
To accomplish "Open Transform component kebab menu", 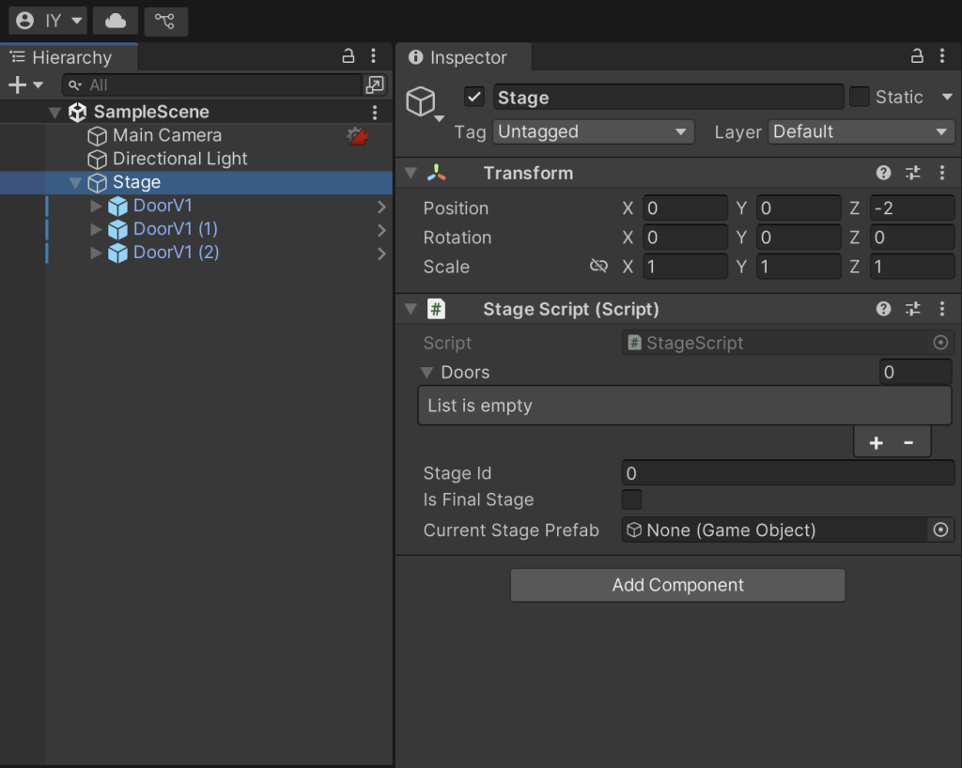I will pyautogui.click(x=942, y=173).
